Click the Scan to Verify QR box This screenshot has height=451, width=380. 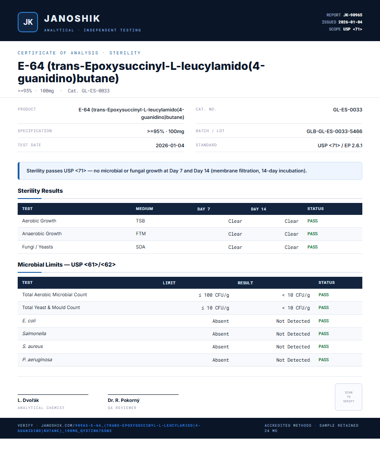(x=348, y=397)
